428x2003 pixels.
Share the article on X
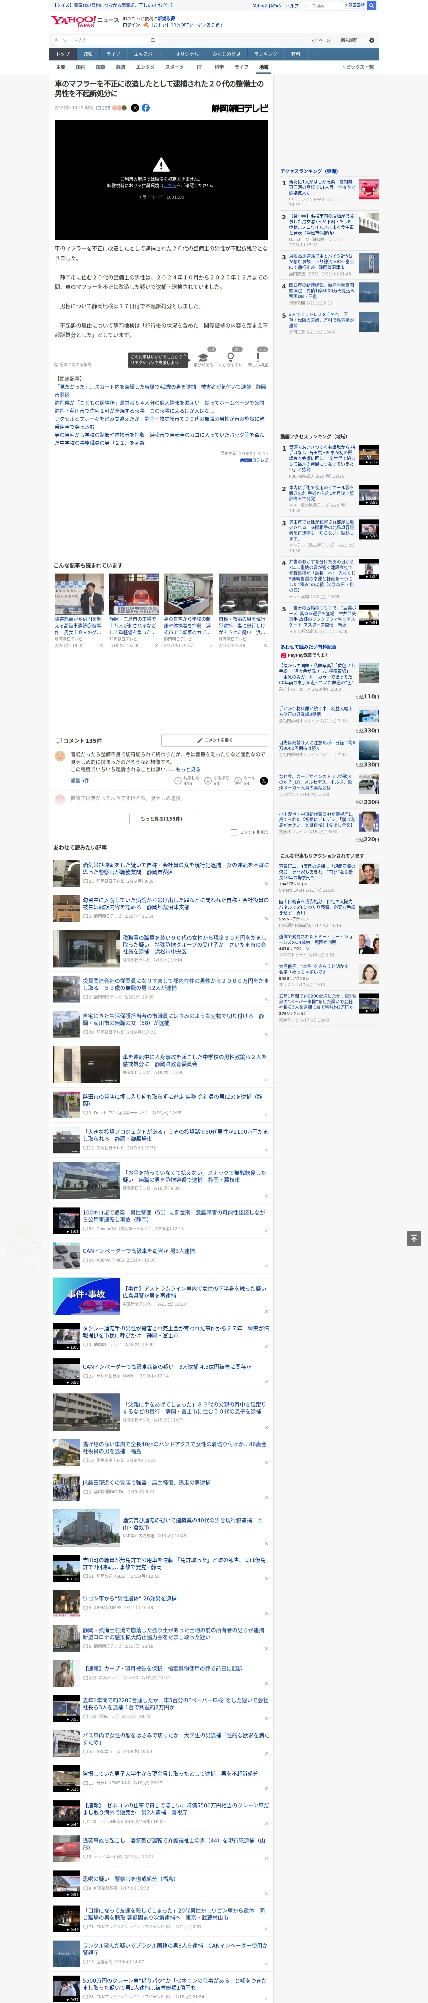[135, 108]
